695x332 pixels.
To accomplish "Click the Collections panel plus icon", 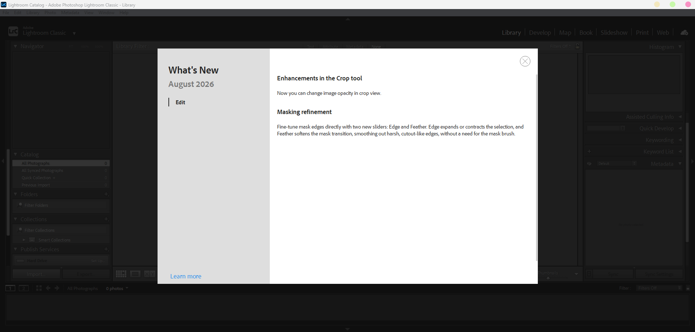I will pyautogui.click(x=106, y=219).
